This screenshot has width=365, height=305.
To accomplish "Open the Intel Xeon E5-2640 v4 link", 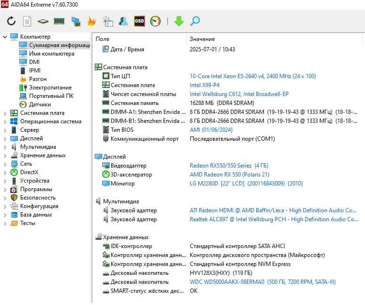I will click(252, 76).
